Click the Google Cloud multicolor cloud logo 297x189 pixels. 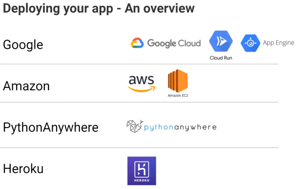pos(137,43)
